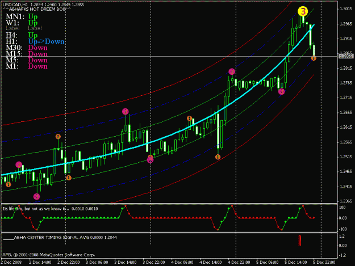Select the orange marker below the 4 Dec 14:00 long candle
Screen dimensions: 355x266
pyautogui.click(x=218, y=157)
